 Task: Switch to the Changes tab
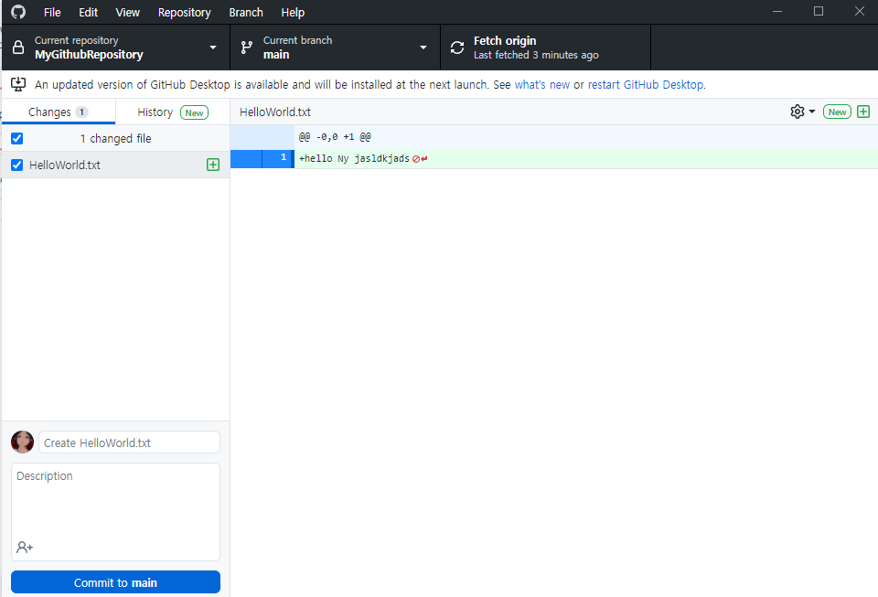(x=59, y=112)
